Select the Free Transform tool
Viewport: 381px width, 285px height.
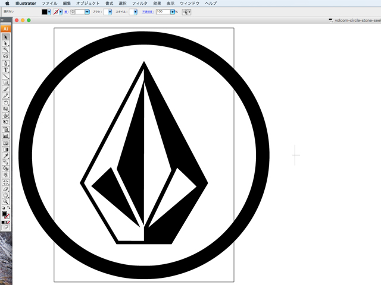point(5,122)
